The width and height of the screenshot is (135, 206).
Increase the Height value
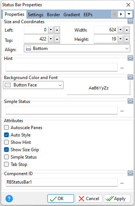[127, 39]
